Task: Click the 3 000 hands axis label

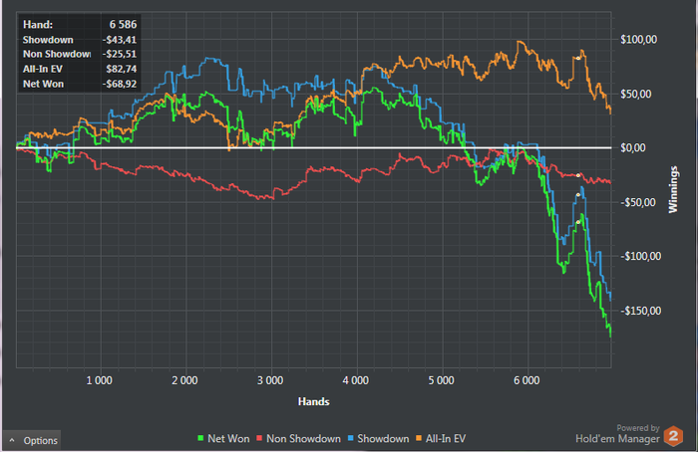Action: [270, 380]
